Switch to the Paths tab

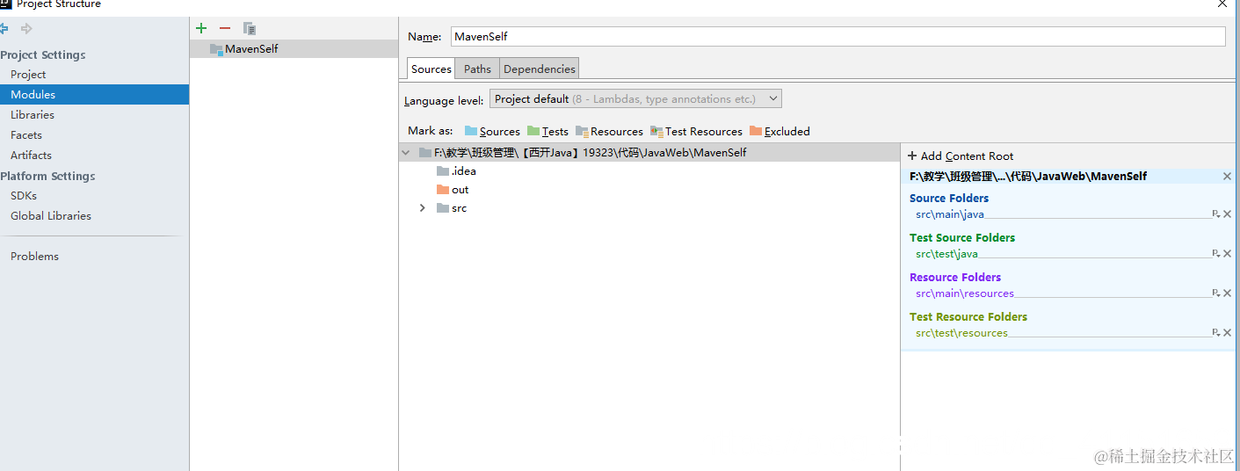478,69
